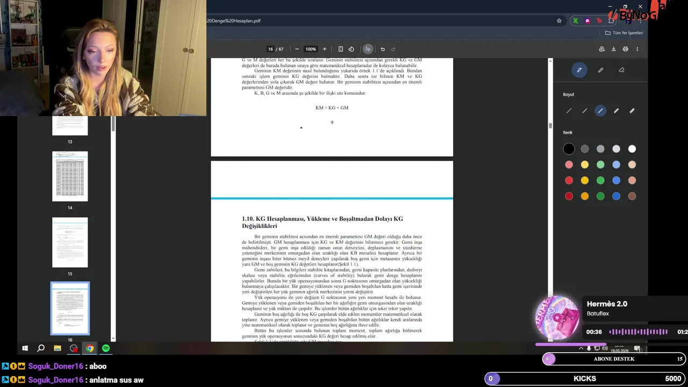Click the page number field showing 16
The width and height of the screenshot is (688, 387).
[270, 49]
